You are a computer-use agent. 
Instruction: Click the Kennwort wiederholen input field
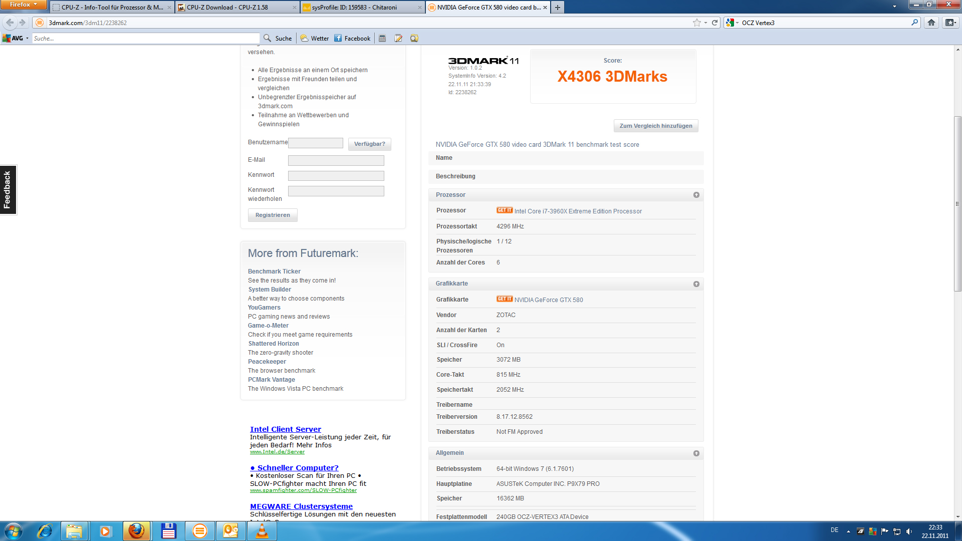coord(336,191)
